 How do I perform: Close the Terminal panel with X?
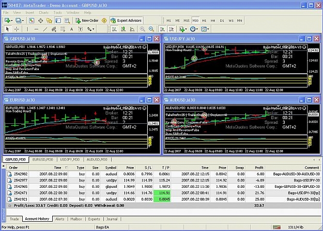pos(4,166)
